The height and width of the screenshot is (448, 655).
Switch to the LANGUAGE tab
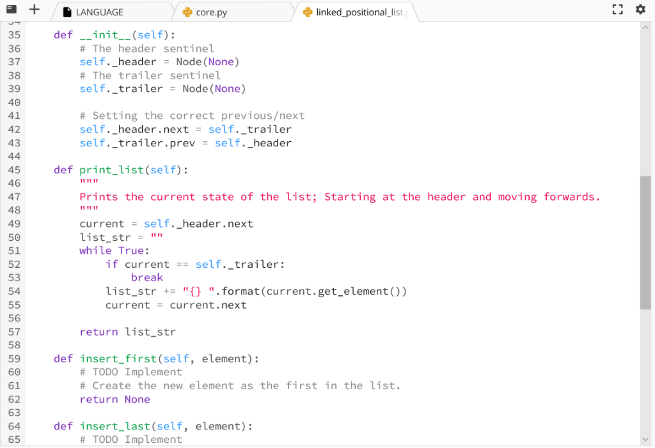coord(111,12)
